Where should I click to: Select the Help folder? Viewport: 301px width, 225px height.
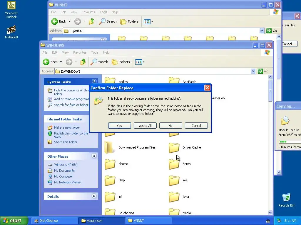110,180
